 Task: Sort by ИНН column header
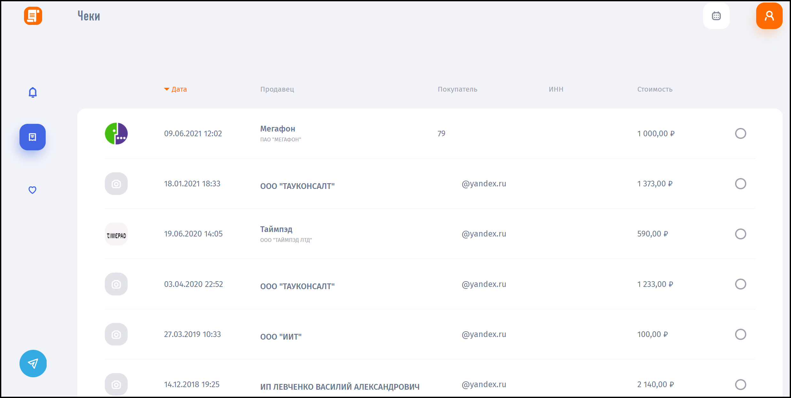coord(556,89)
